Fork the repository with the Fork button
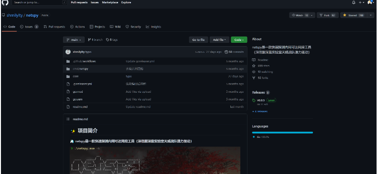The width and height of the screenshot is (377, 174). [x=327, y=15]
